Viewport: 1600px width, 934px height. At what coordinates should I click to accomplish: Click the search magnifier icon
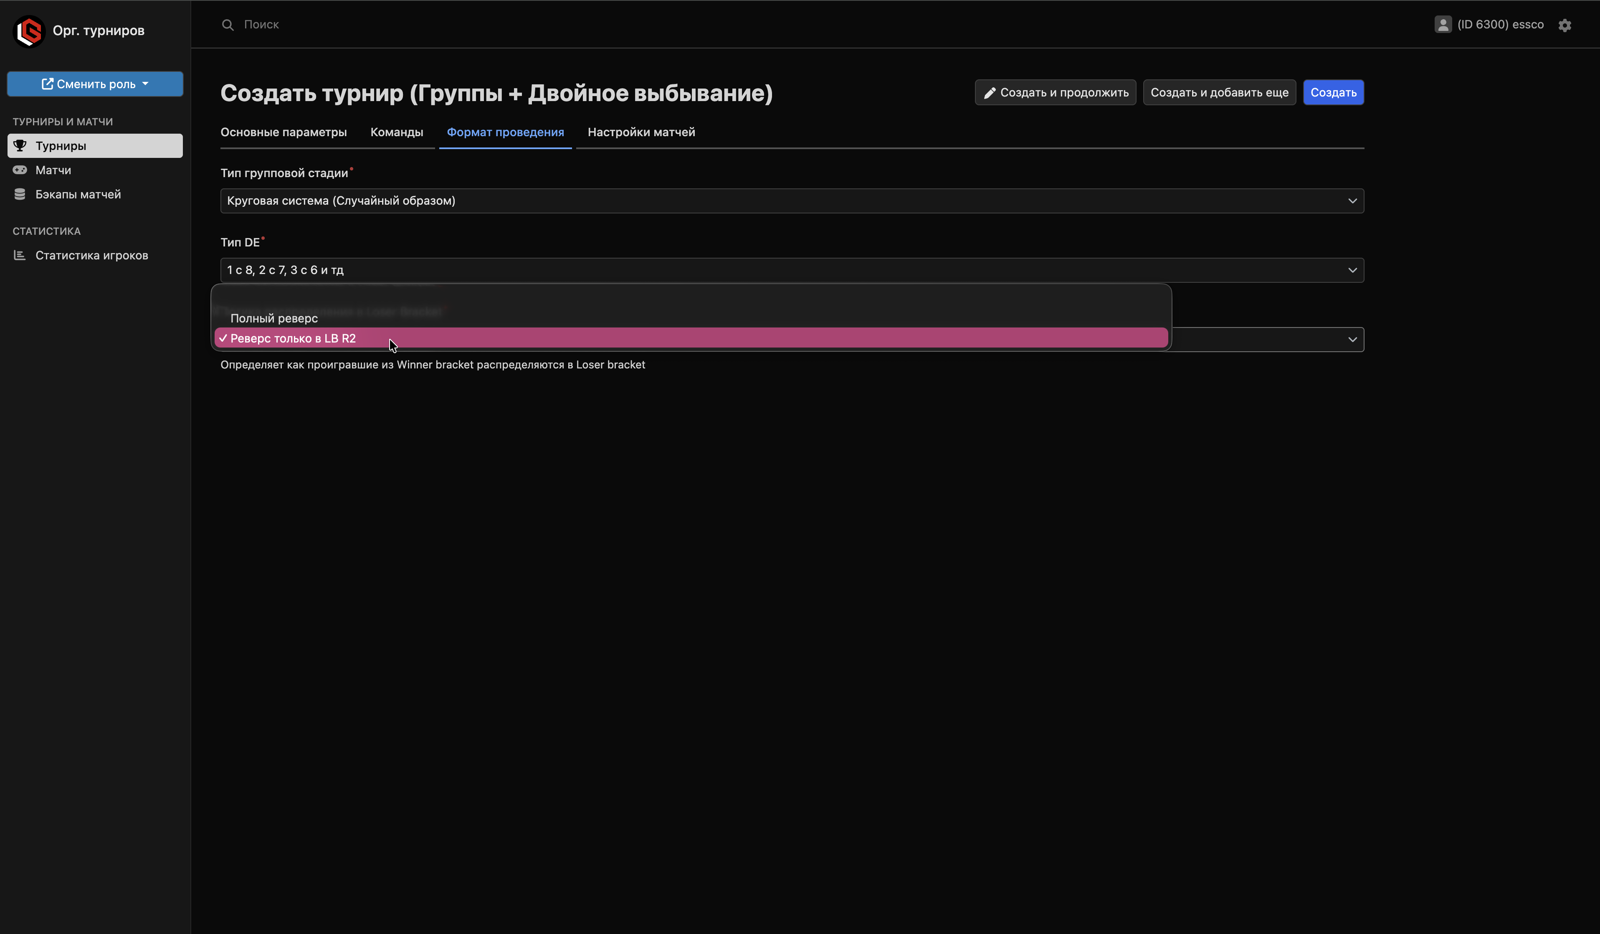[x=227, y=25]
